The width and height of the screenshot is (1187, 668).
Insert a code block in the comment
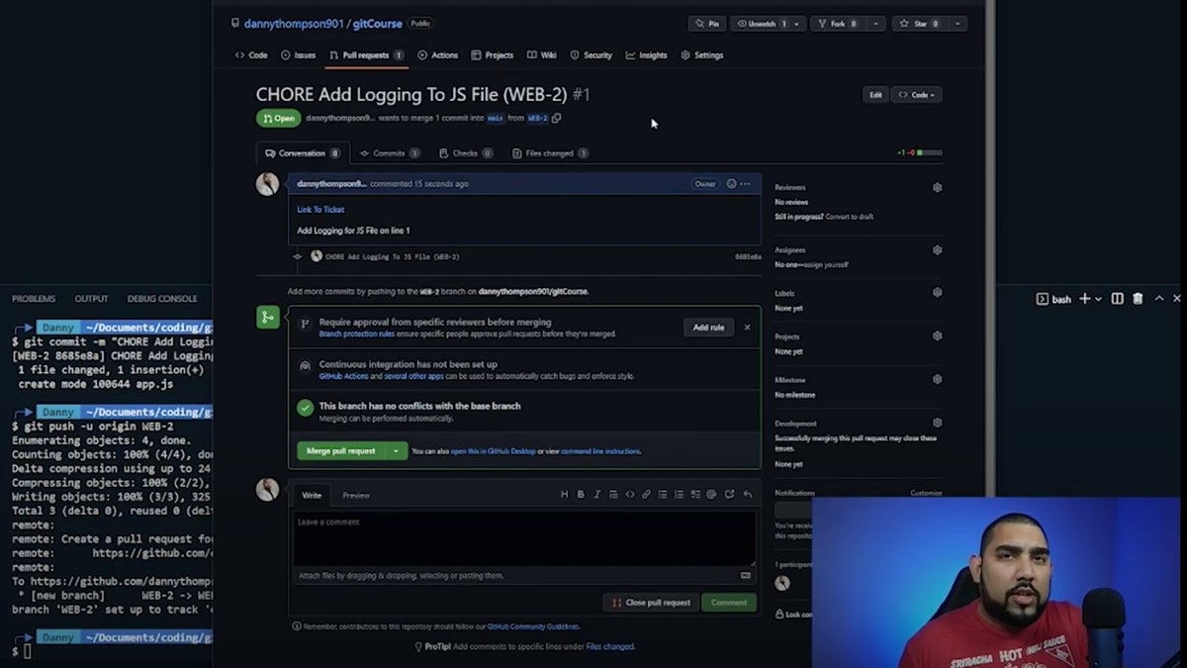click(x=630, y=494)
